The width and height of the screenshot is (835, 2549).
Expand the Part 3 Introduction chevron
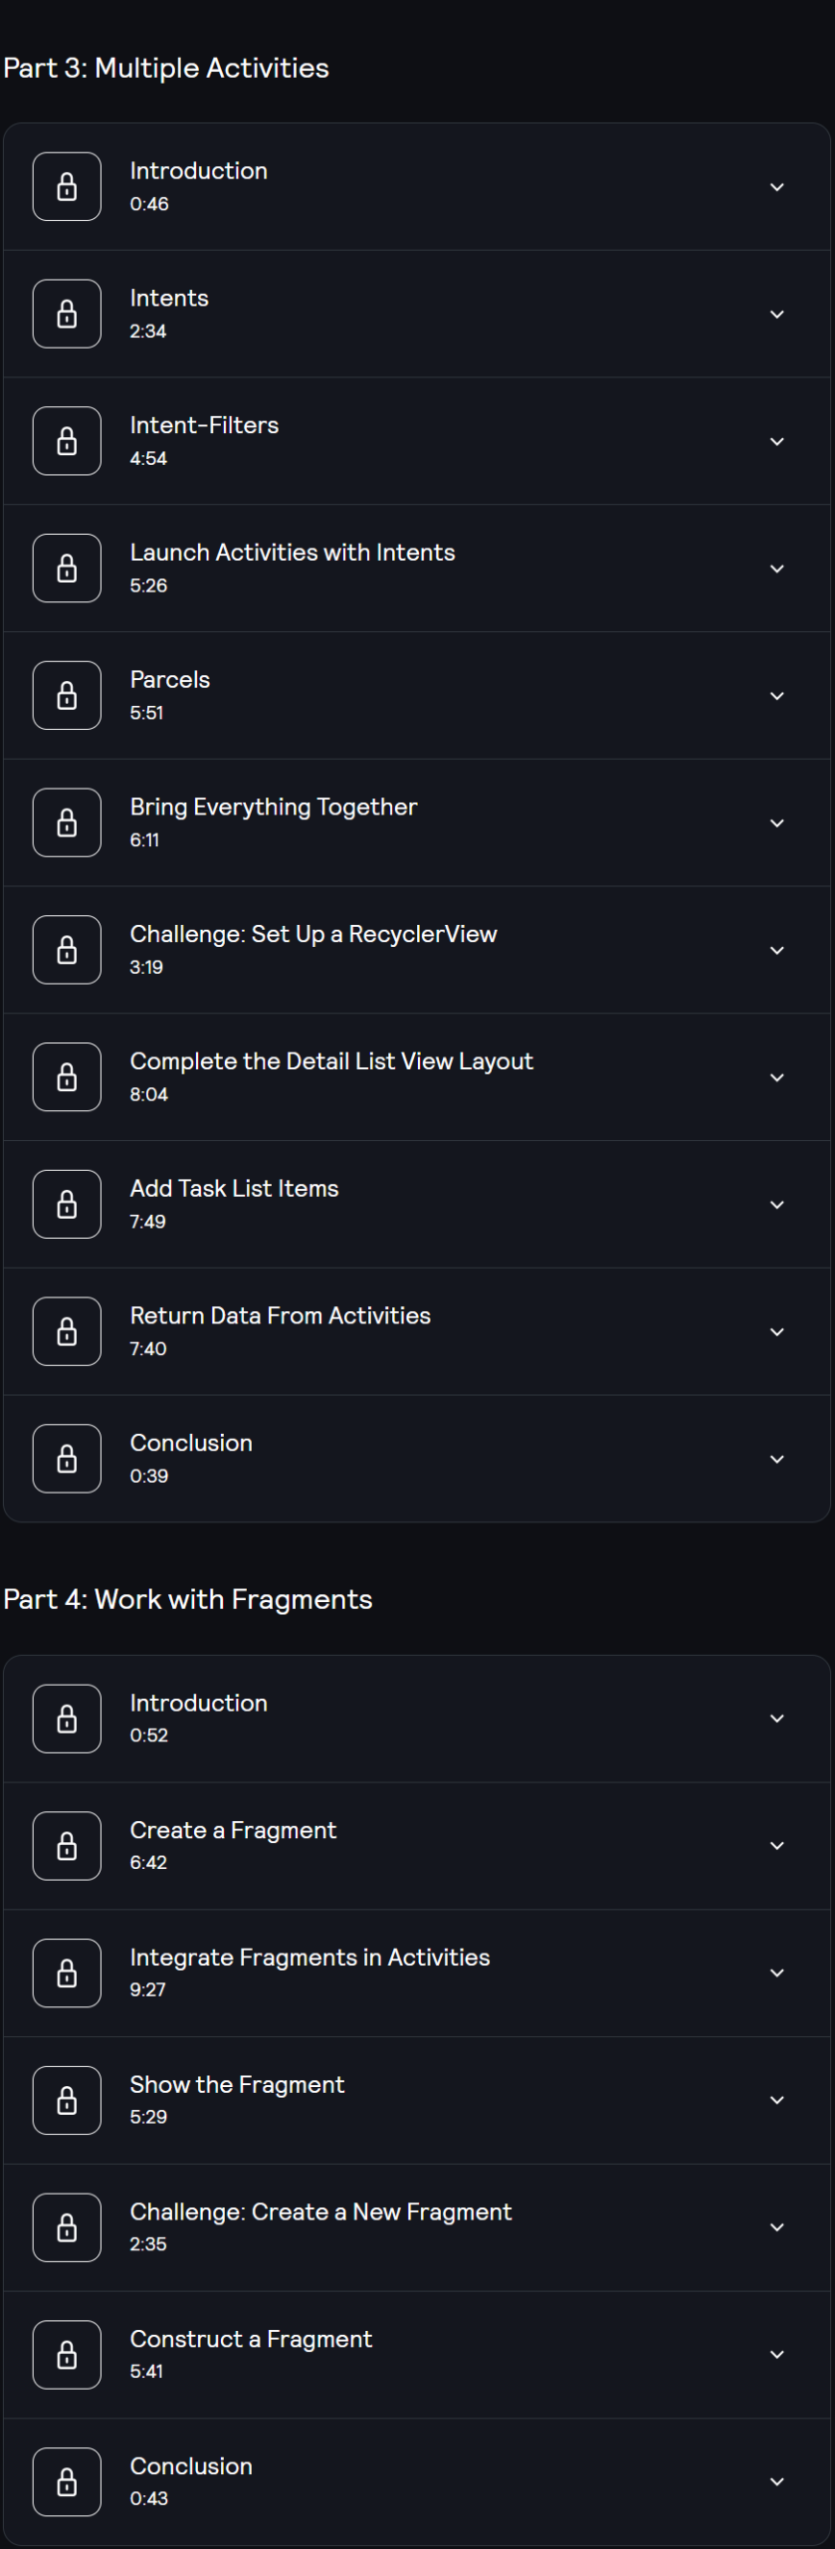[777, 187]
